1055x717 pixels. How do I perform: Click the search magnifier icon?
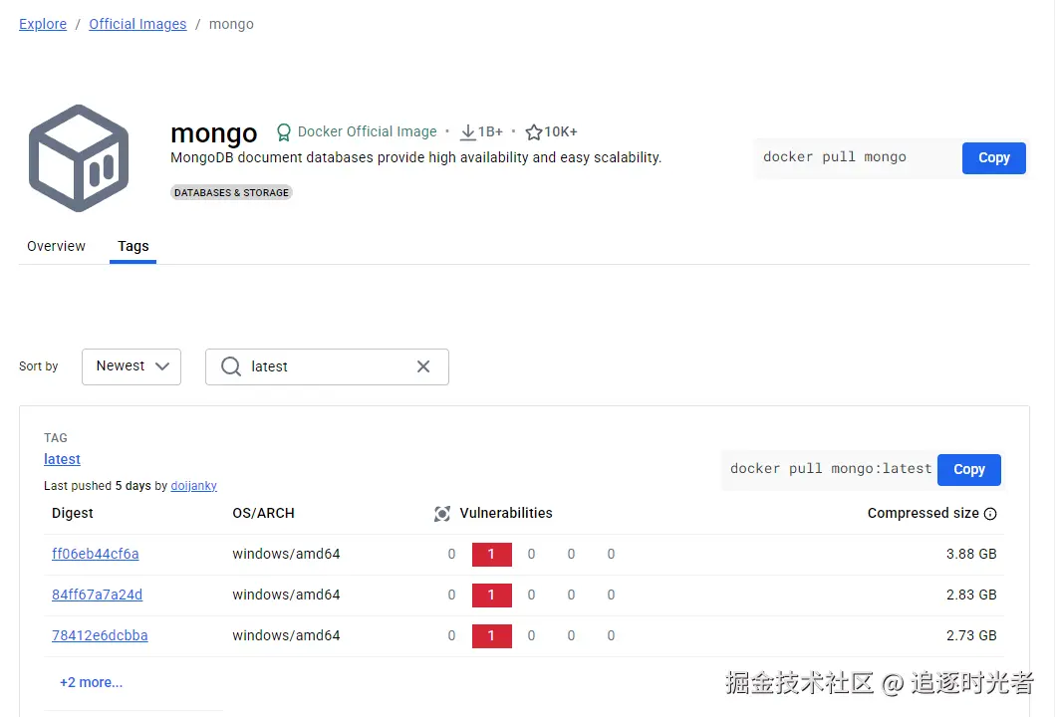point(231,366)
